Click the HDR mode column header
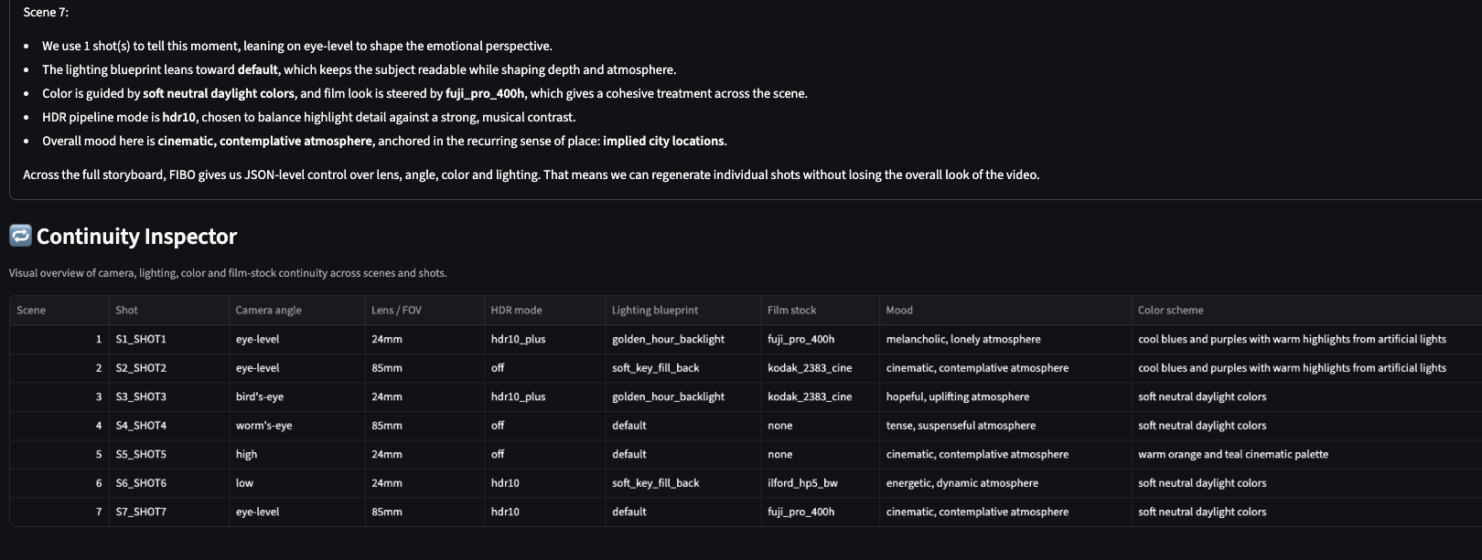 tap(516, 311)
